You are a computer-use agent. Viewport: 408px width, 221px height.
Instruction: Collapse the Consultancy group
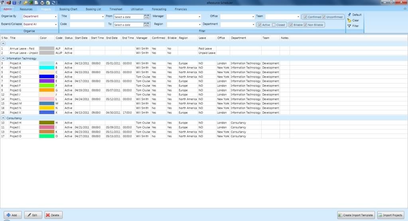point(3,118)
